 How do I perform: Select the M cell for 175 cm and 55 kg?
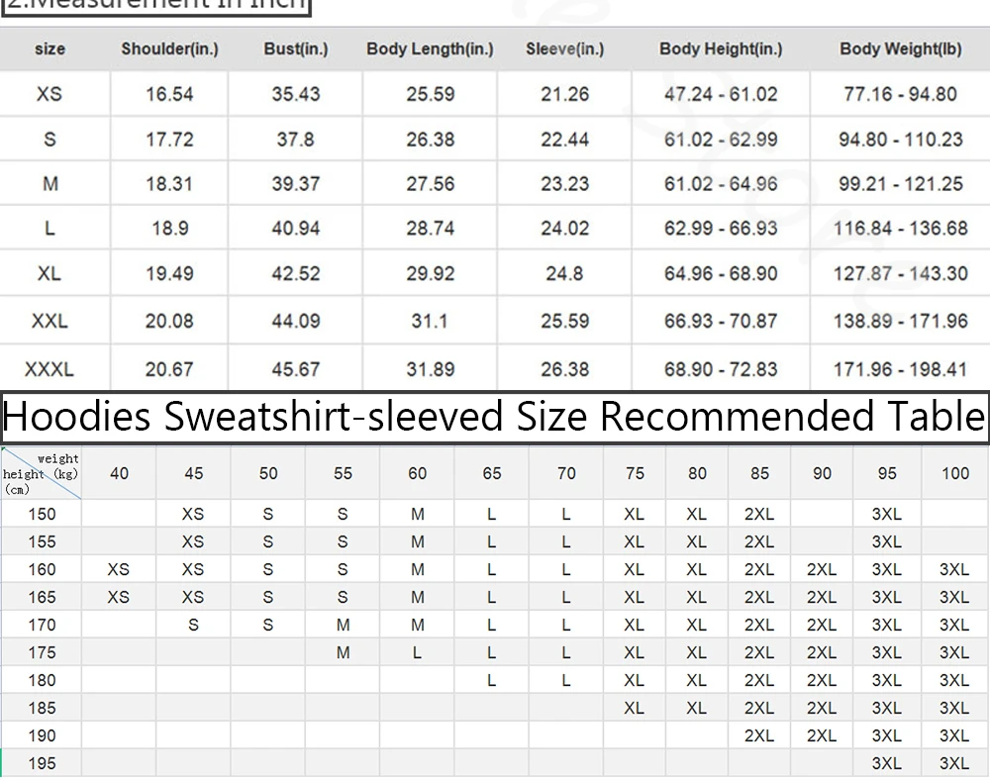343,653
